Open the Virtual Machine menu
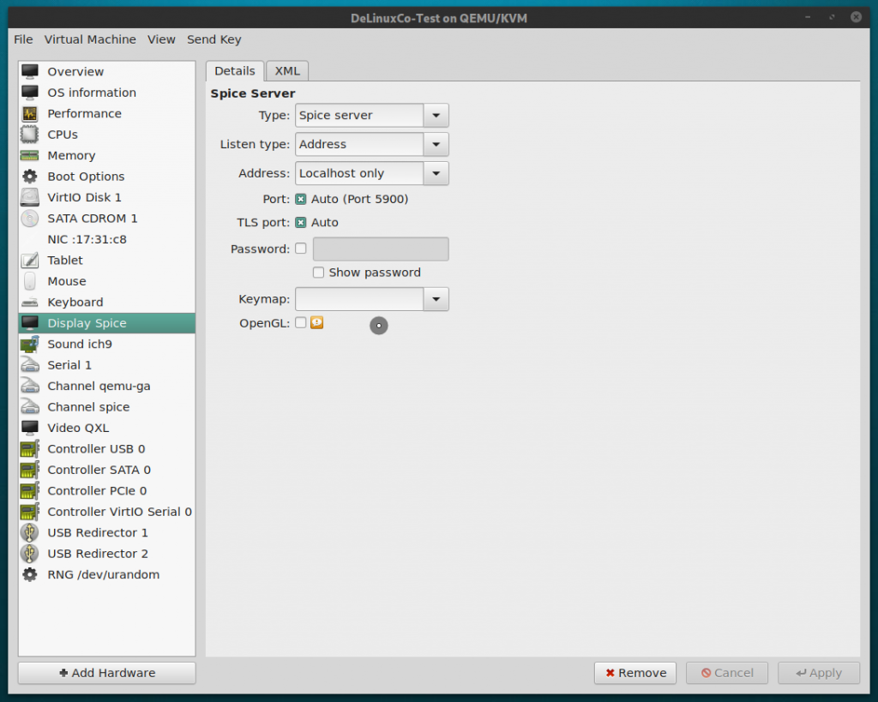 click(x=90, y=39)
